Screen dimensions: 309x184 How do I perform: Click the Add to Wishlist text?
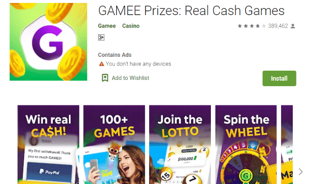130,78
